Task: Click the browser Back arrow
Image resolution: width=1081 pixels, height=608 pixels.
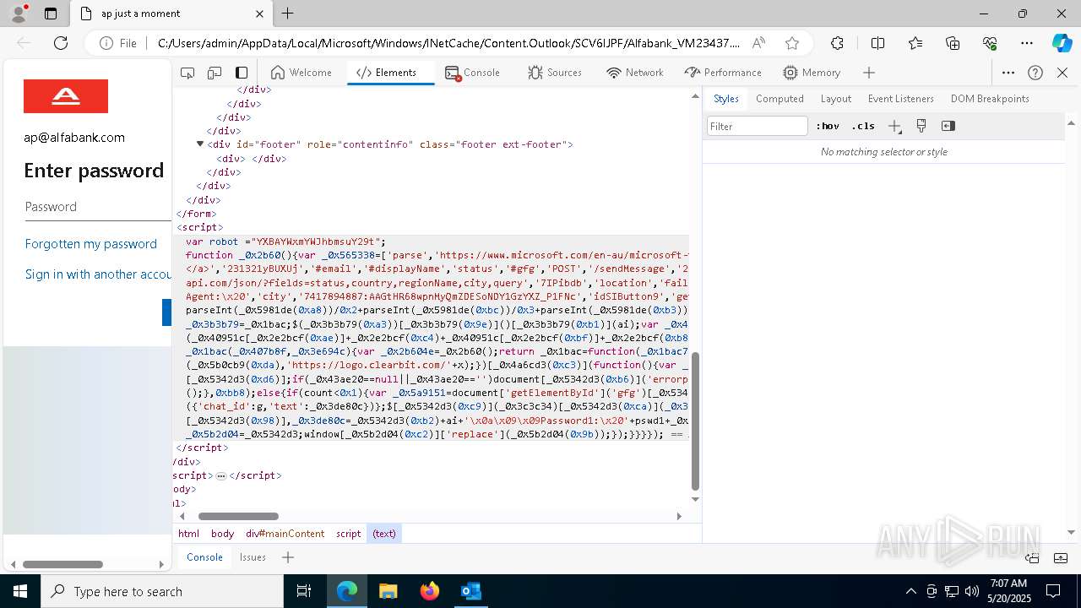Action: point(24,43)
